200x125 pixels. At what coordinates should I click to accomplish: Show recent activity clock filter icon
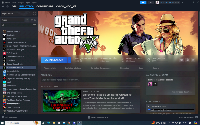click(x=32, y=20)
